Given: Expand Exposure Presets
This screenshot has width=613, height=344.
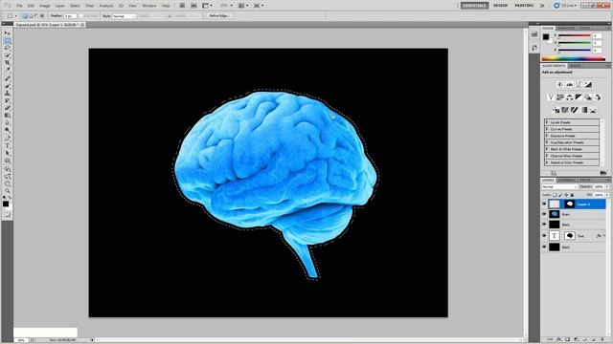Looking at the screenshot, I should point(547,136).
